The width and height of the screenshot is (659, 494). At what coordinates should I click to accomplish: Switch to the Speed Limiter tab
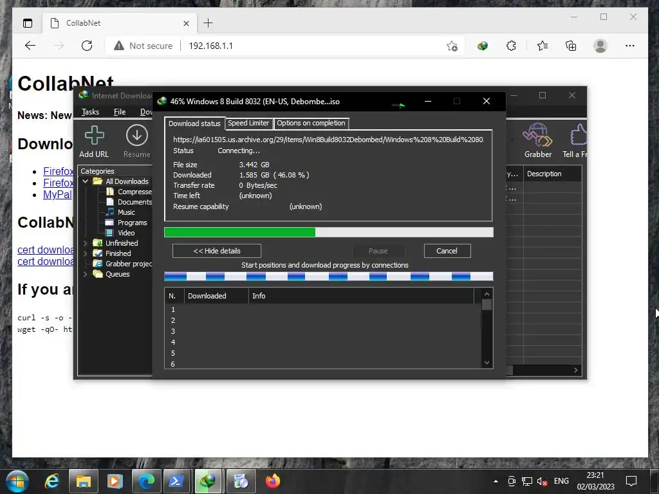pyautogui.click(x=248, y=123)
